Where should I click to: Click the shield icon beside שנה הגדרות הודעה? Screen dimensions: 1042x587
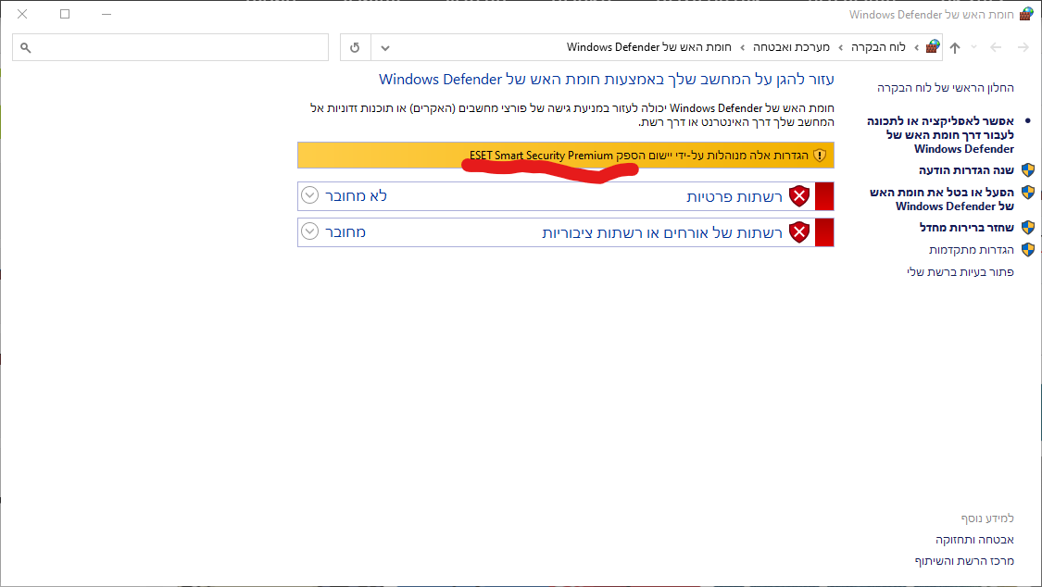(x=1028, y=170)
